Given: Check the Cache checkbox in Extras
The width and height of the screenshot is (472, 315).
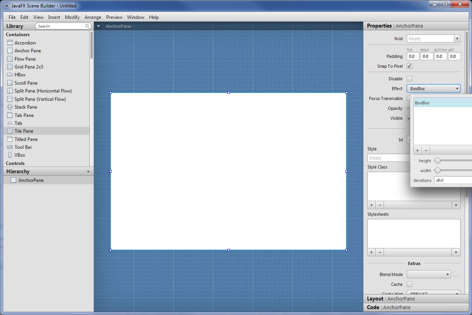Looking at the screenshot, I should 409,284.
